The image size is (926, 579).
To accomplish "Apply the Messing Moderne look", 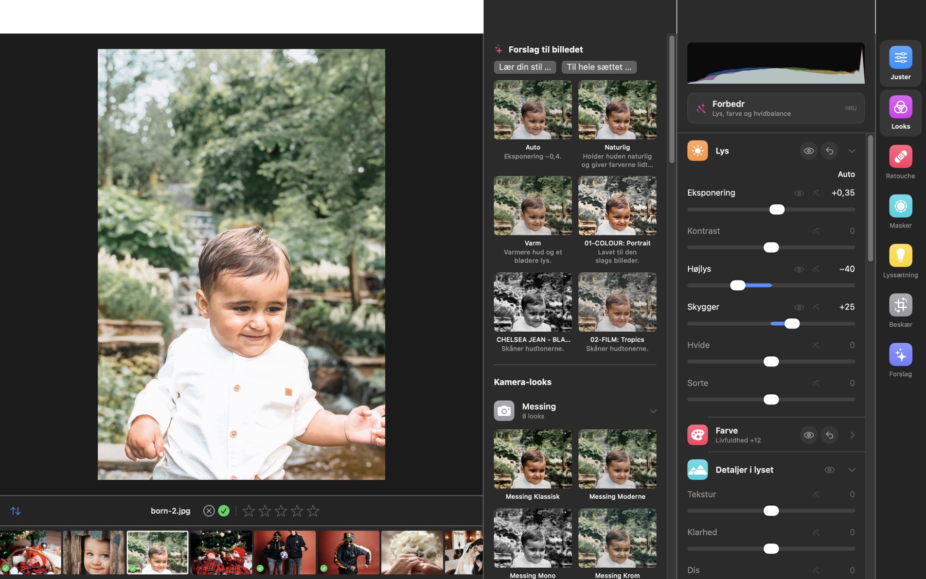I will tap(617, 459).
